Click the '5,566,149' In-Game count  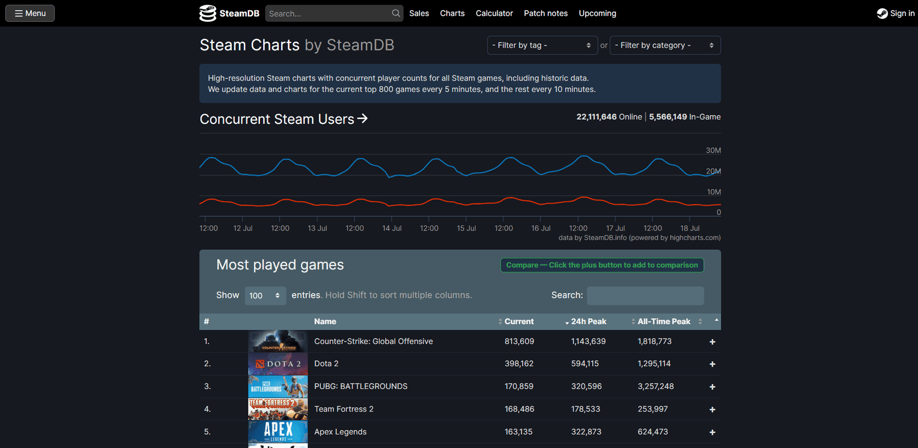coord(668,117)
